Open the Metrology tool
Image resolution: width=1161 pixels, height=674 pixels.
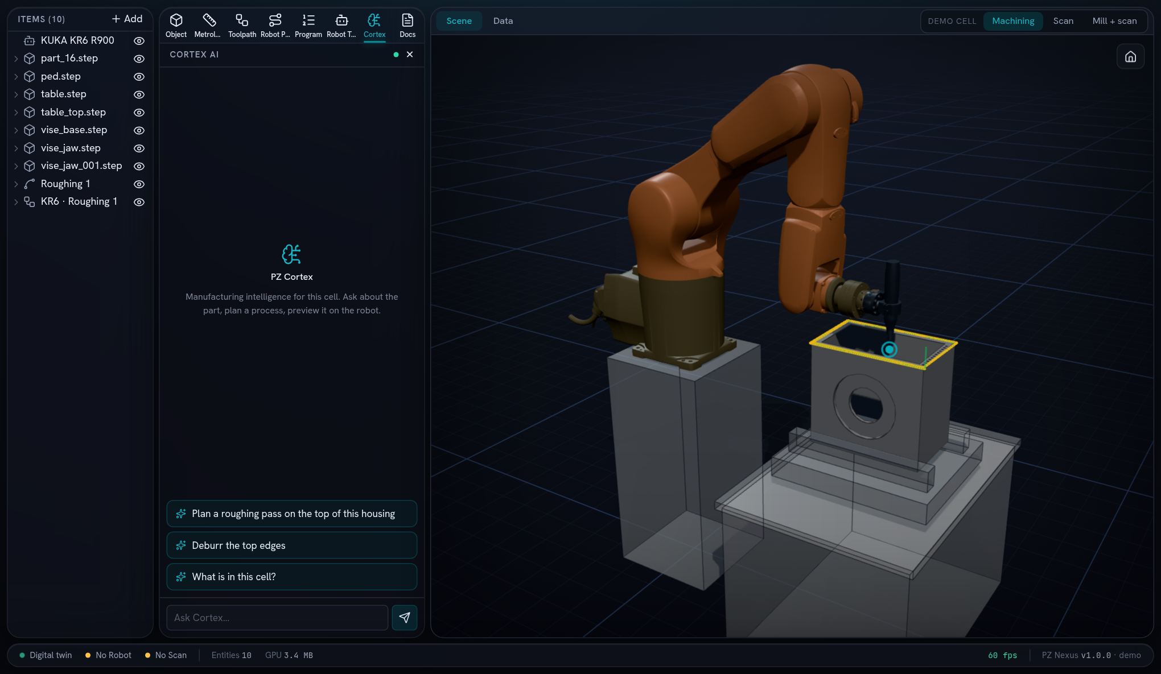(x=208, y=26)
